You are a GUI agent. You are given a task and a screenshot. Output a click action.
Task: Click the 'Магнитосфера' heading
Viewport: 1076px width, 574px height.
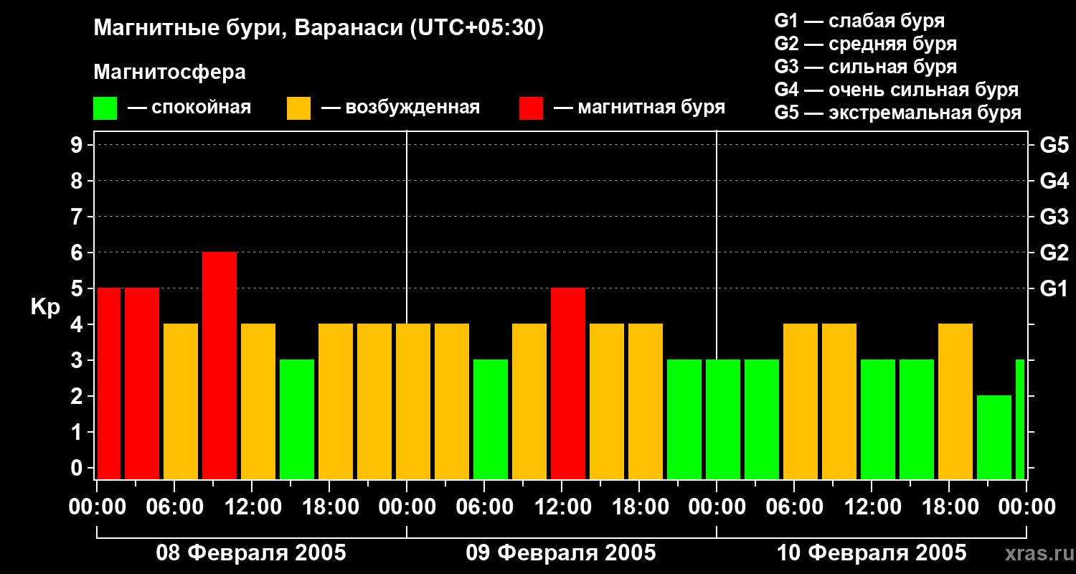point(169,72)
